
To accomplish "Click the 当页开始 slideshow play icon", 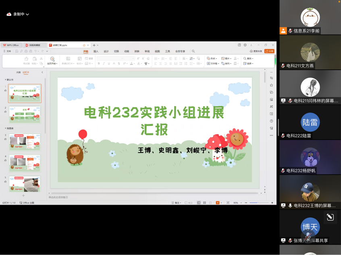I will pyautogui.click(x=52, y=59).
